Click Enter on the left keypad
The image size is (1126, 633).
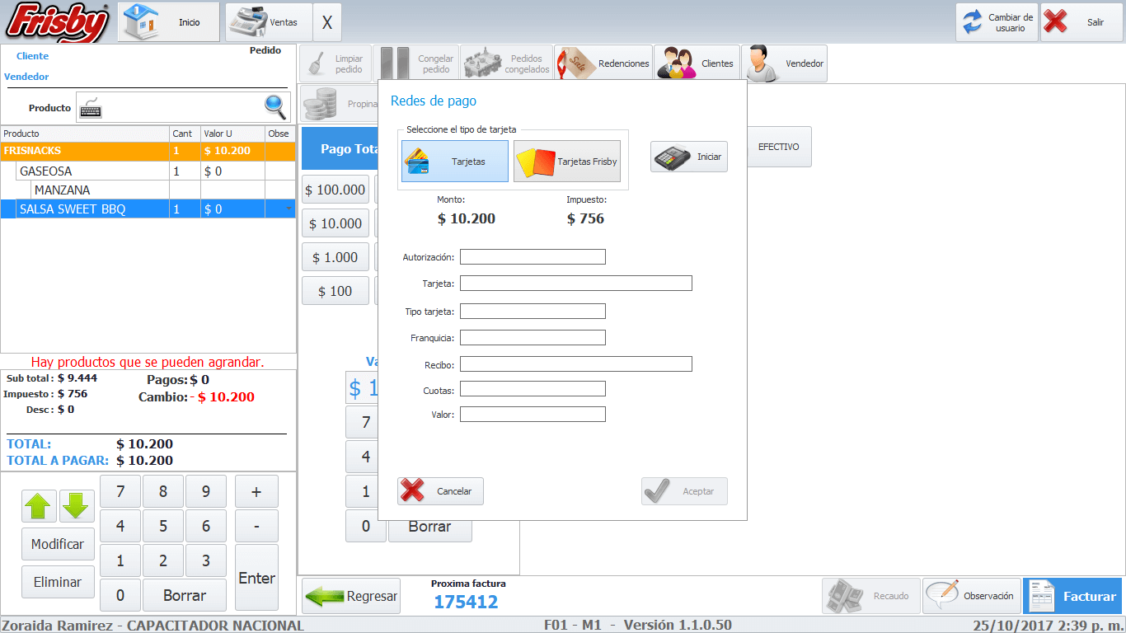(x=256, y=578)
